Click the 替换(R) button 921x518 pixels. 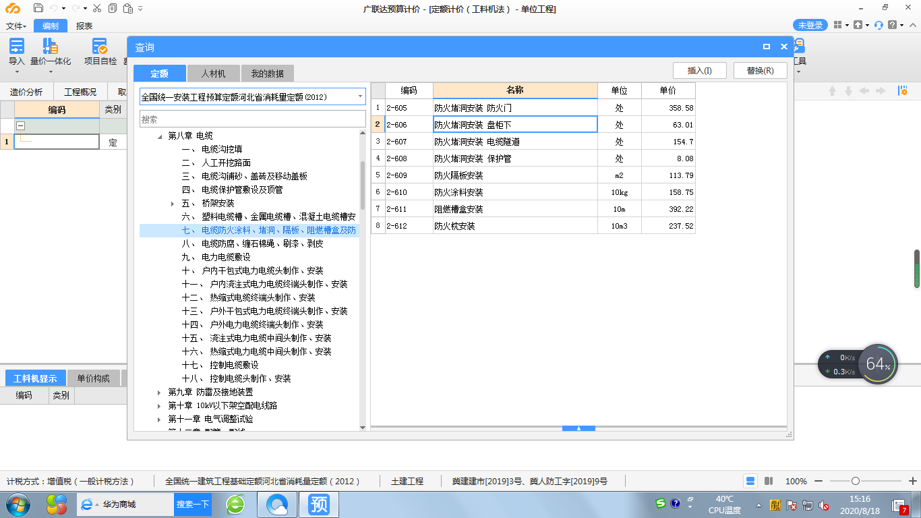[x=760, y=70]
